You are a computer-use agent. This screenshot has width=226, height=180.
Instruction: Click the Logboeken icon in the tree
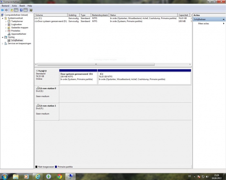click(x=9, y=24)
